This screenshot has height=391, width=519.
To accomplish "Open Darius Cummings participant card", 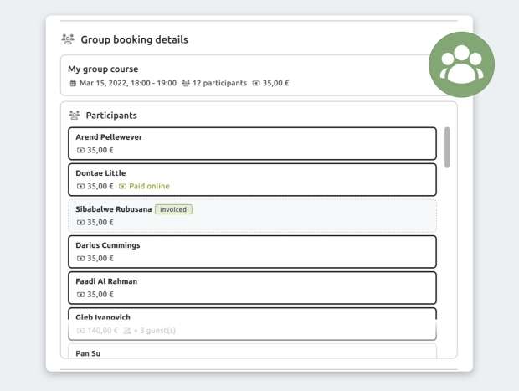I will (251, 251).
